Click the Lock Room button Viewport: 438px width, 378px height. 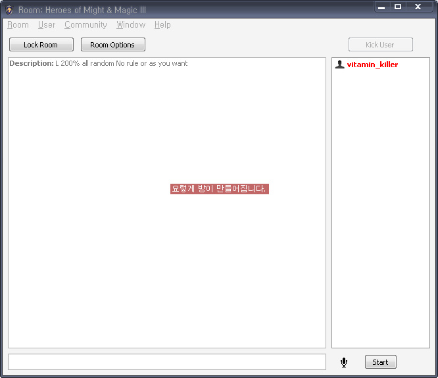pos(41,45)
